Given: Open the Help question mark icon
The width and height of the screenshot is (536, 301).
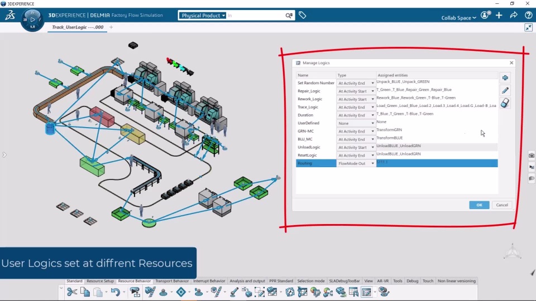Looking at the screenshot, I should [529, 16].
